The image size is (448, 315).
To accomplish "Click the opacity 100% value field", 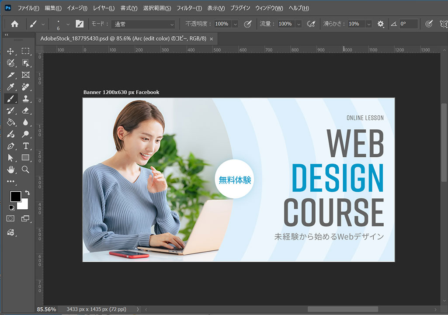I will (223, 24).
